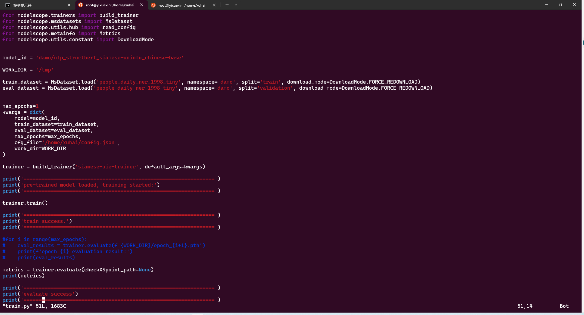The image size is (584, 315).
Task: Click the 'train success.' string
Action: tap(46, 221)
